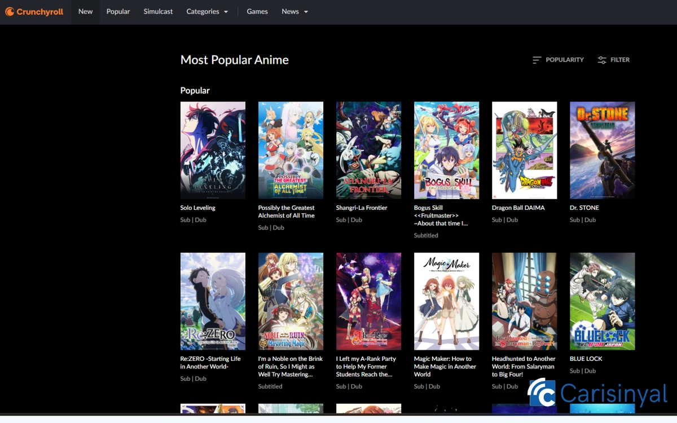
Task: Click the Crunchyroll logo
Action: 35,11
